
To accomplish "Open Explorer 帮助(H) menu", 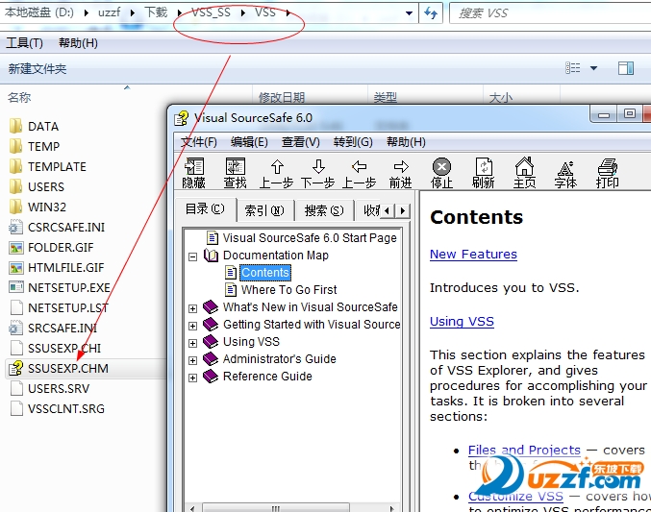I will point(78,43).
